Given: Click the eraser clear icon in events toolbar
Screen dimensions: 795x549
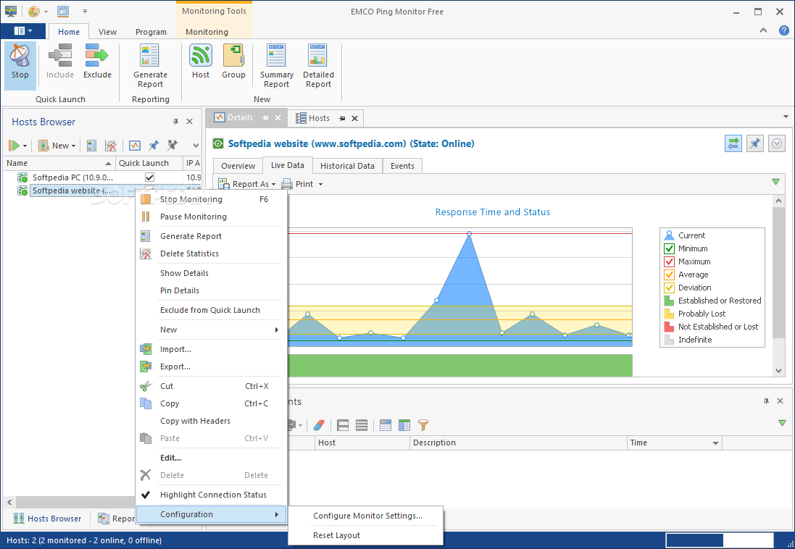Looking at the screenshot, I should click(x=318, y=425).
